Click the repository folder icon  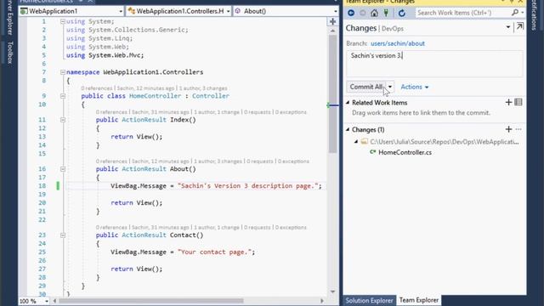(364, 142)
